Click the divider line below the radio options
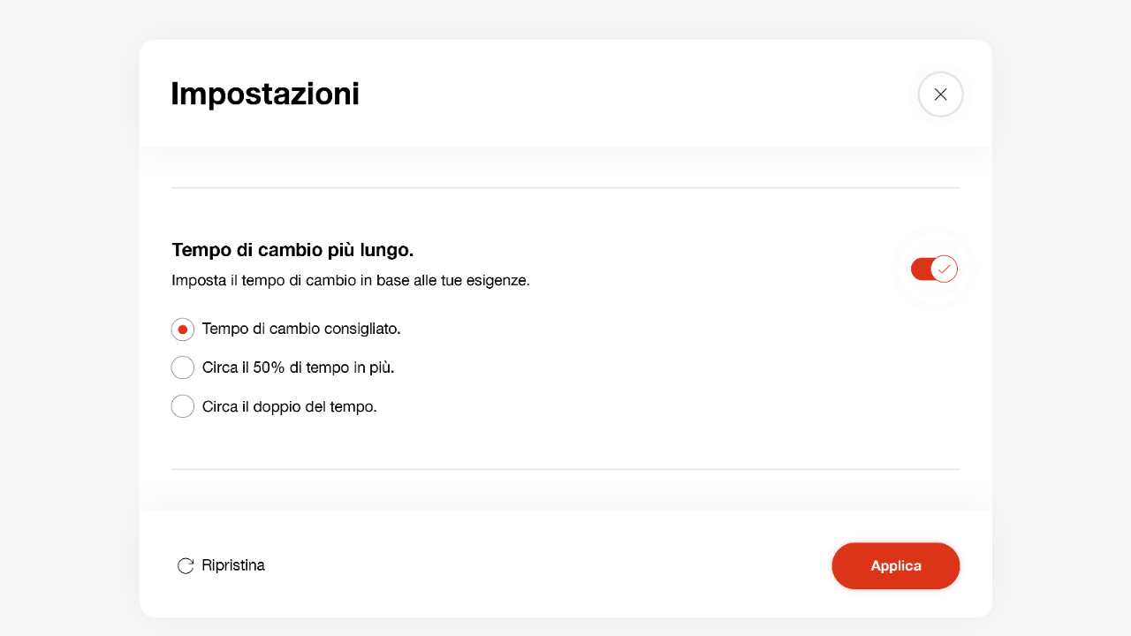 (x=565, y=469)
